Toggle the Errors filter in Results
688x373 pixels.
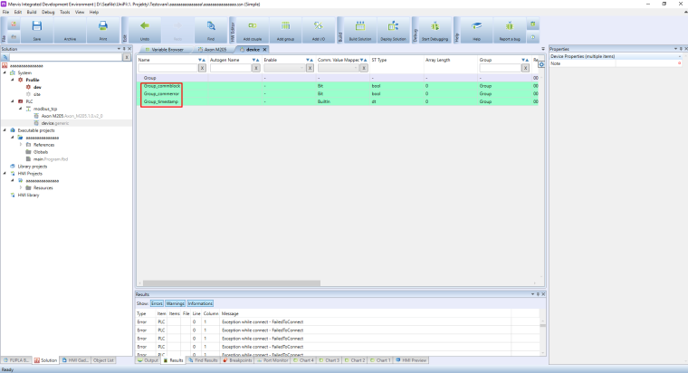157,302
